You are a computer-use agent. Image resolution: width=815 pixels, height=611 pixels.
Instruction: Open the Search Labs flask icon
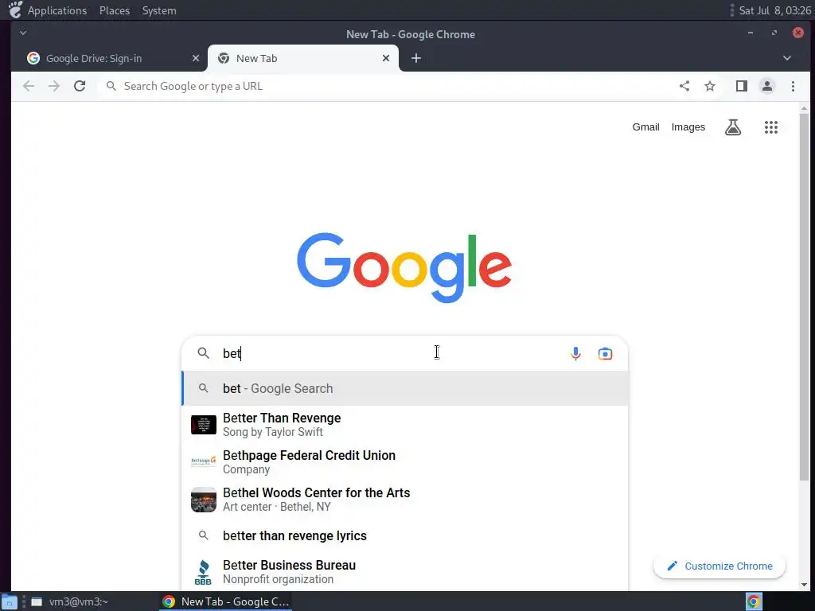(x=733, y=127)
